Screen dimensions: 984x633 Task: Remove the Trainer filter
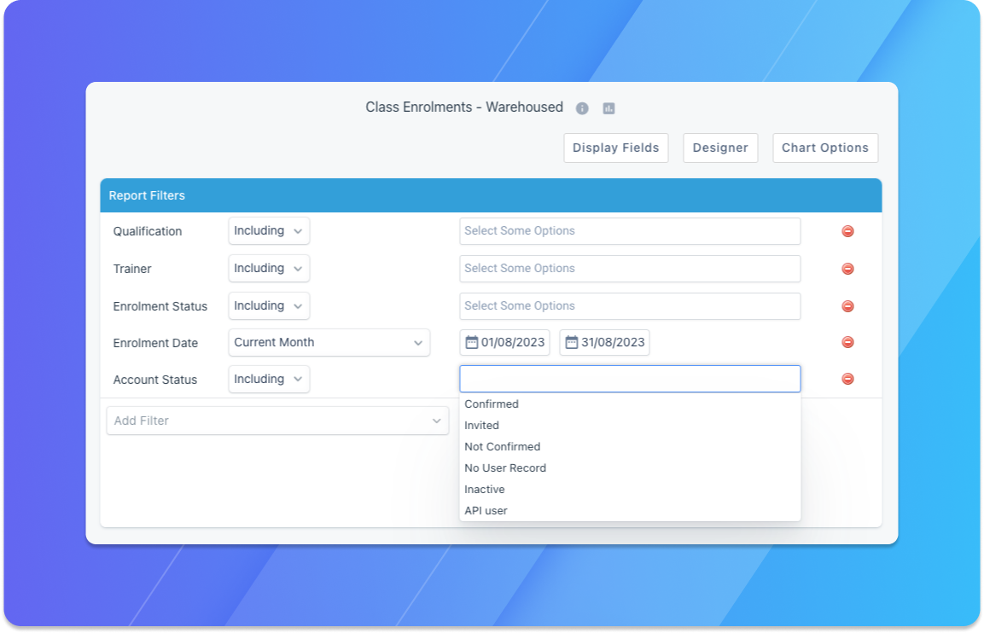pos(847,269)
